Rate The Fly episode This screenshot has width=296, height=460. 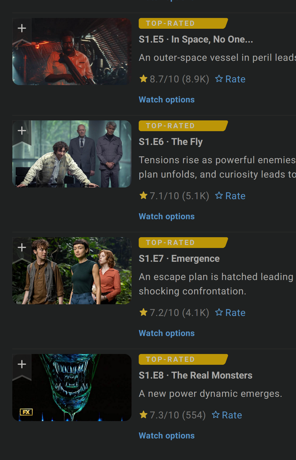230,196
